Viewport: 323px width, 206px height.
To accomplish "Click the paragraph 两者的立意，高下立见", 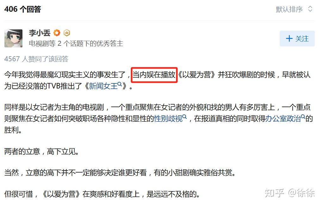I will point(41,152).
